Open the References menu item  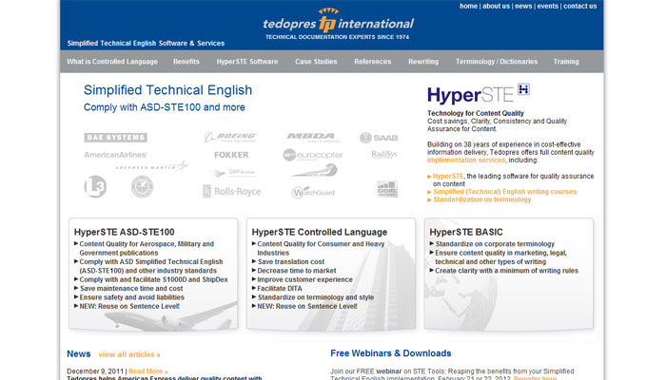(x=373, y=62)
